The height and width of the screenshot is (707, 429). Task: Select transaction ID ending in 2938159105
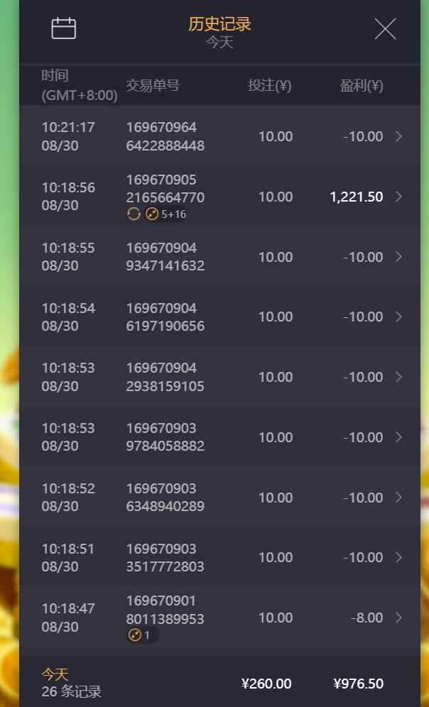(165, 377)
